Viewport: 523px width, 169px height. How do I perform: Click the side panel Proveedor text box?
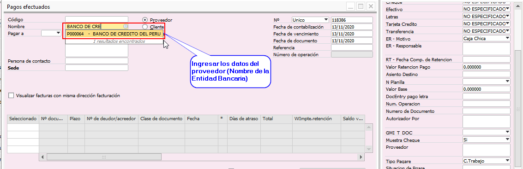coord(487,150)
